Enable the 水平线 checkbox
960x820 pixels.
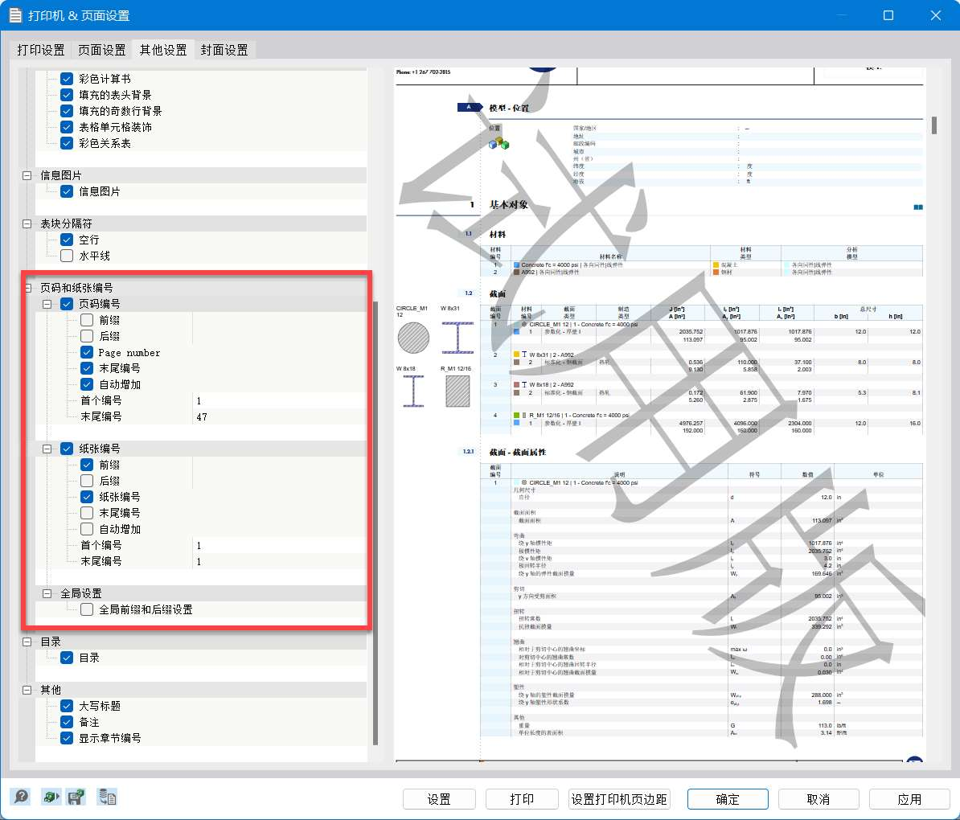coord(68,256)
